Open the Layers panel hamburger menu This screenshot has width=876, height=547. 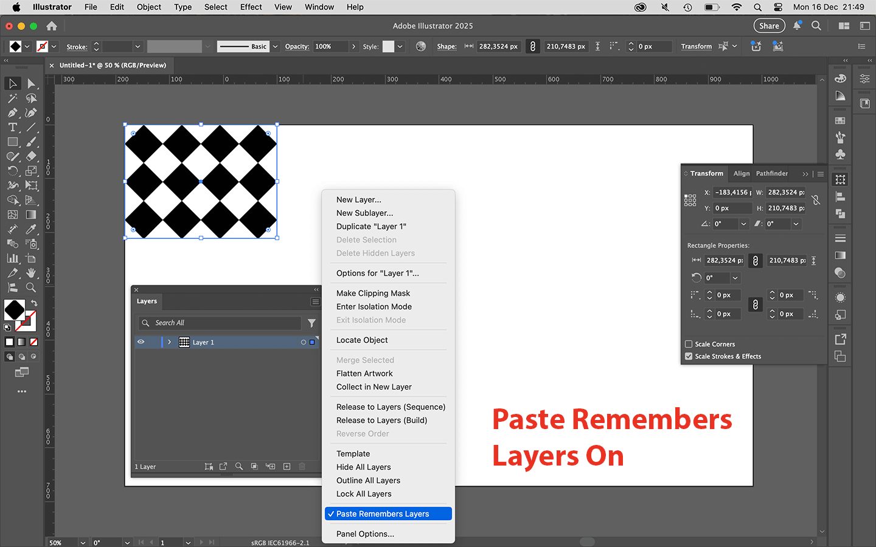tap(315, 301)
